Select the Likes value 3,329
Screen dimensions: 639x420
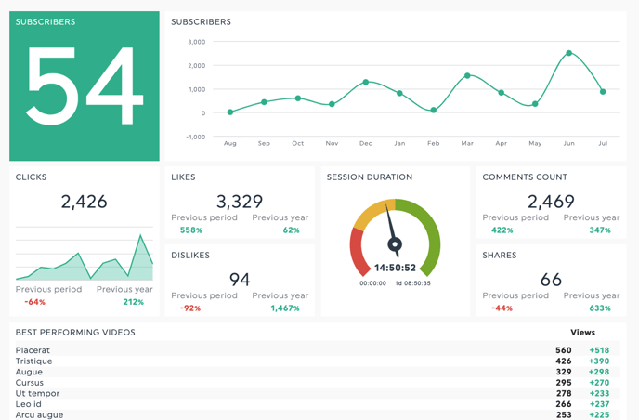click(x=240, y=202)
